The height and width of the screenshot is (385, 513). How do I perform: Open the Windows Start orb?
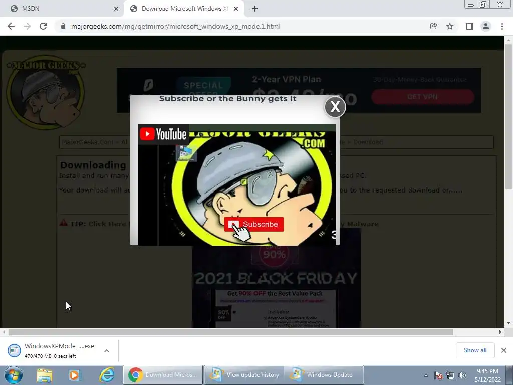pyautogui.click(x=14, y=375)
